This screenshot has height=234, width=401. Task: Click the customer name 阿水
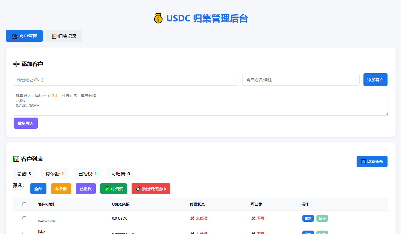[x=42, y=231]
